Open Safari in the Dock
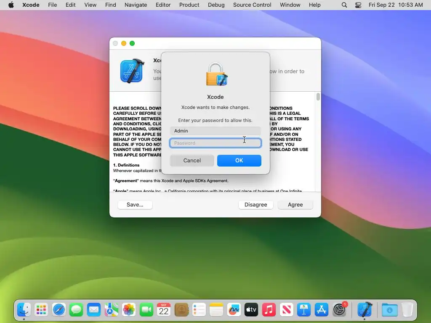The width and height of the screenshot is (431, 323). point(59,310)
